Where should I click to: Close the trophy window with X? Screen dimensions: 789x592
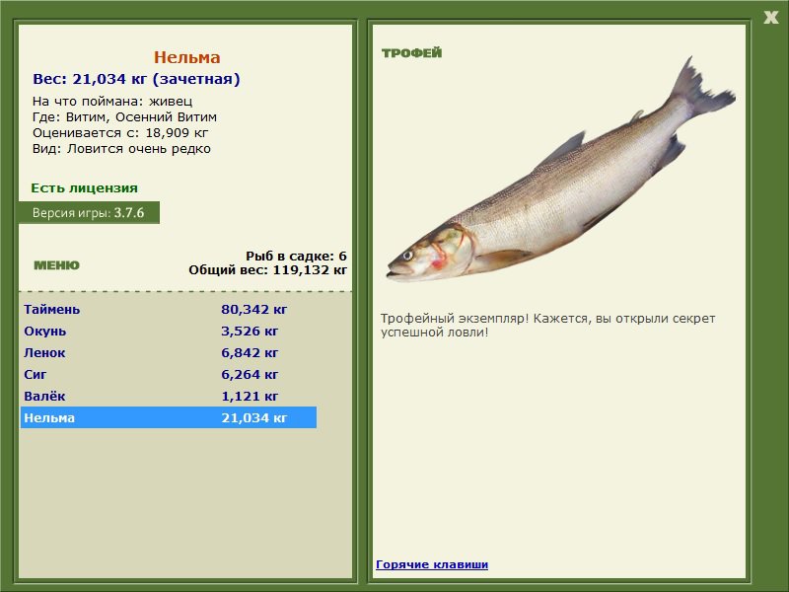coord(770,18)
